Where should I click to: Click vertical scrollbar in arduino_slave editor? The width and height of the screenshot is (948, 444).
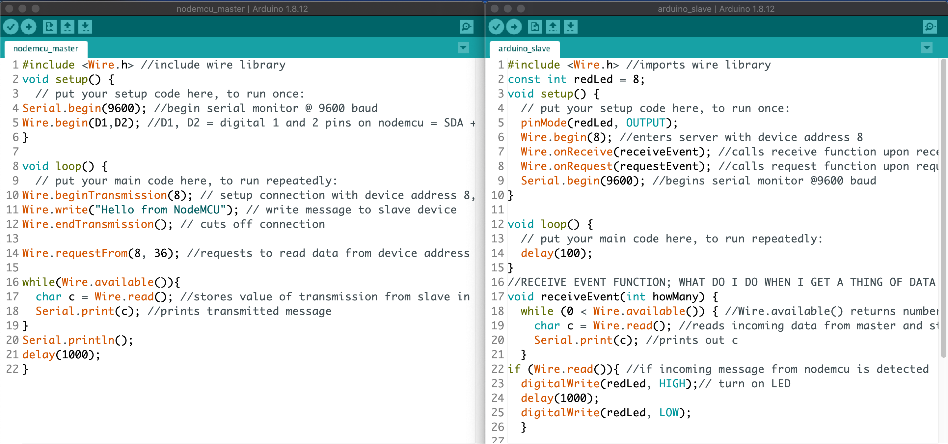pyautogui.click(x=943, y=206)
